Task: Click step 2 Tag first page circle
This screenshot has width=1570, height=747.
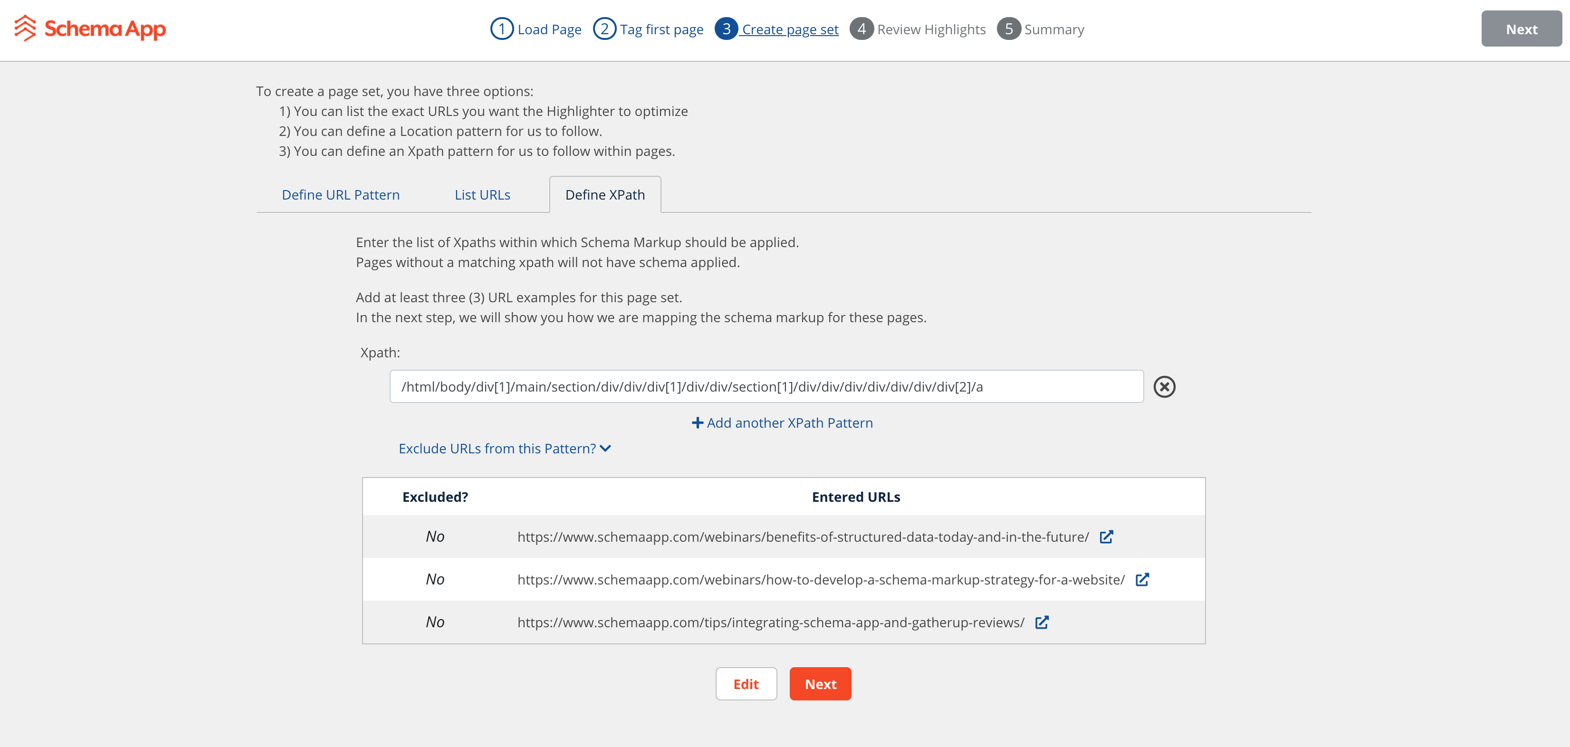Action: coord(604,29)
